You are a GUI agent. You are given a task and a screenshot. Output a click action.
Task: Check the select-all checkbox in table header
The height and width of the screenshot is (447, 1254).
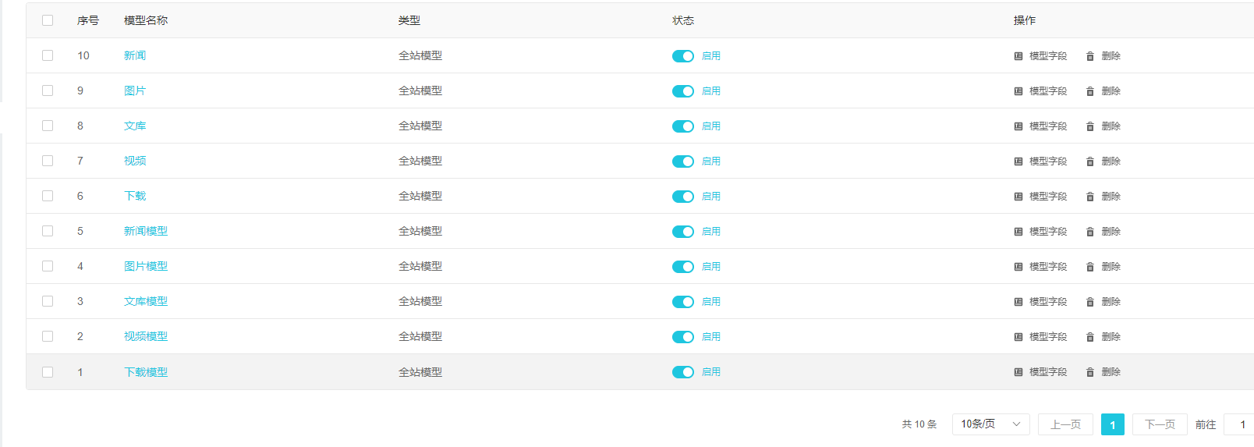click(x=48, y=20)
